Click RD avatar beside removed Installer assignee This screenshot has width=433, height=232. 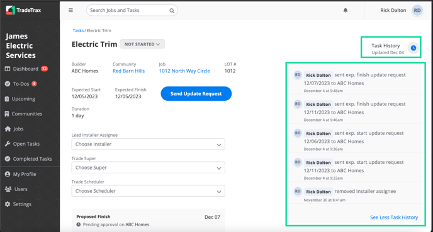click(x=298, y=191)
